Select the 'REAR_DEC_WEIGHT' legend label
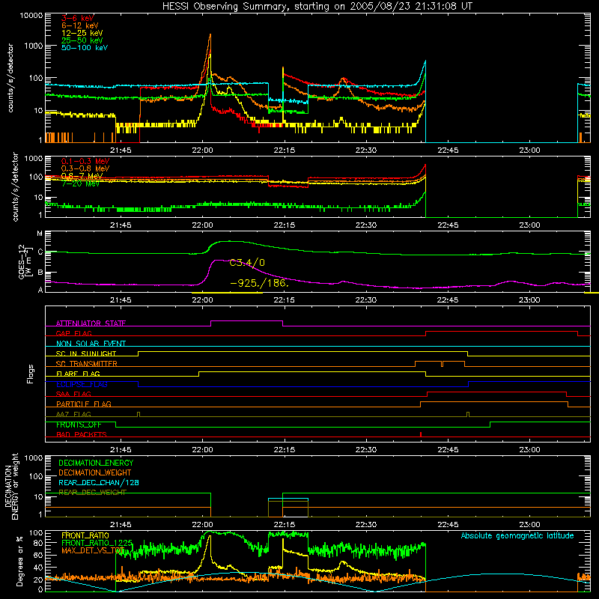 pos(92,492)
